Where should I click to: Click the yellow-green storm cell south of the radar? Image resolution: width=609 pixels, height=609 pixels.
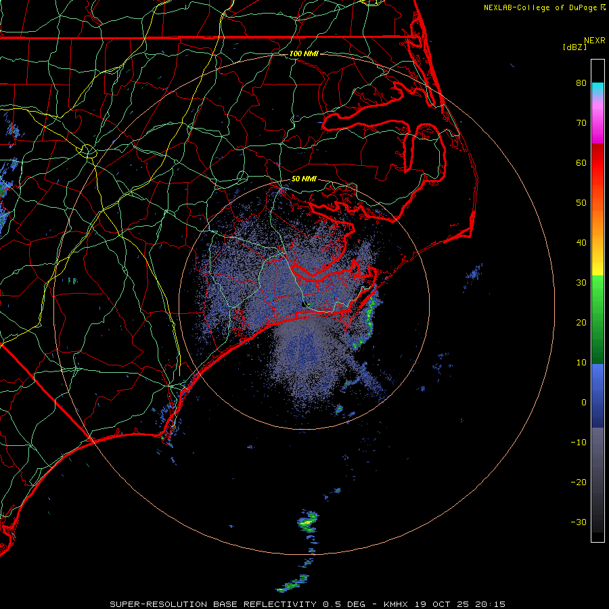[x=308, y=522]
